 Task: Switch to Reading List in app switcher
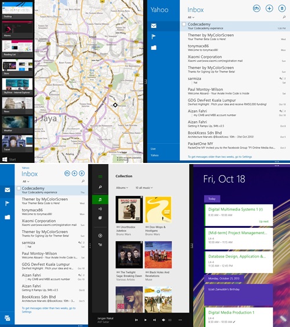(17, 48)
